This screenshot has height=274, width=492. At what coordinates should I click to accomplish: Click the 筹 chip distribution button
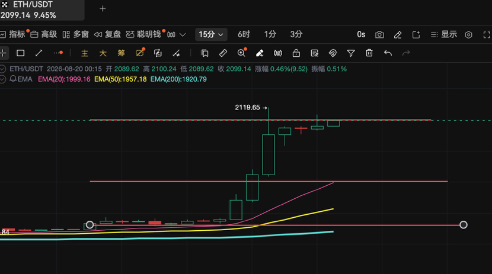[x=121, y=53]
